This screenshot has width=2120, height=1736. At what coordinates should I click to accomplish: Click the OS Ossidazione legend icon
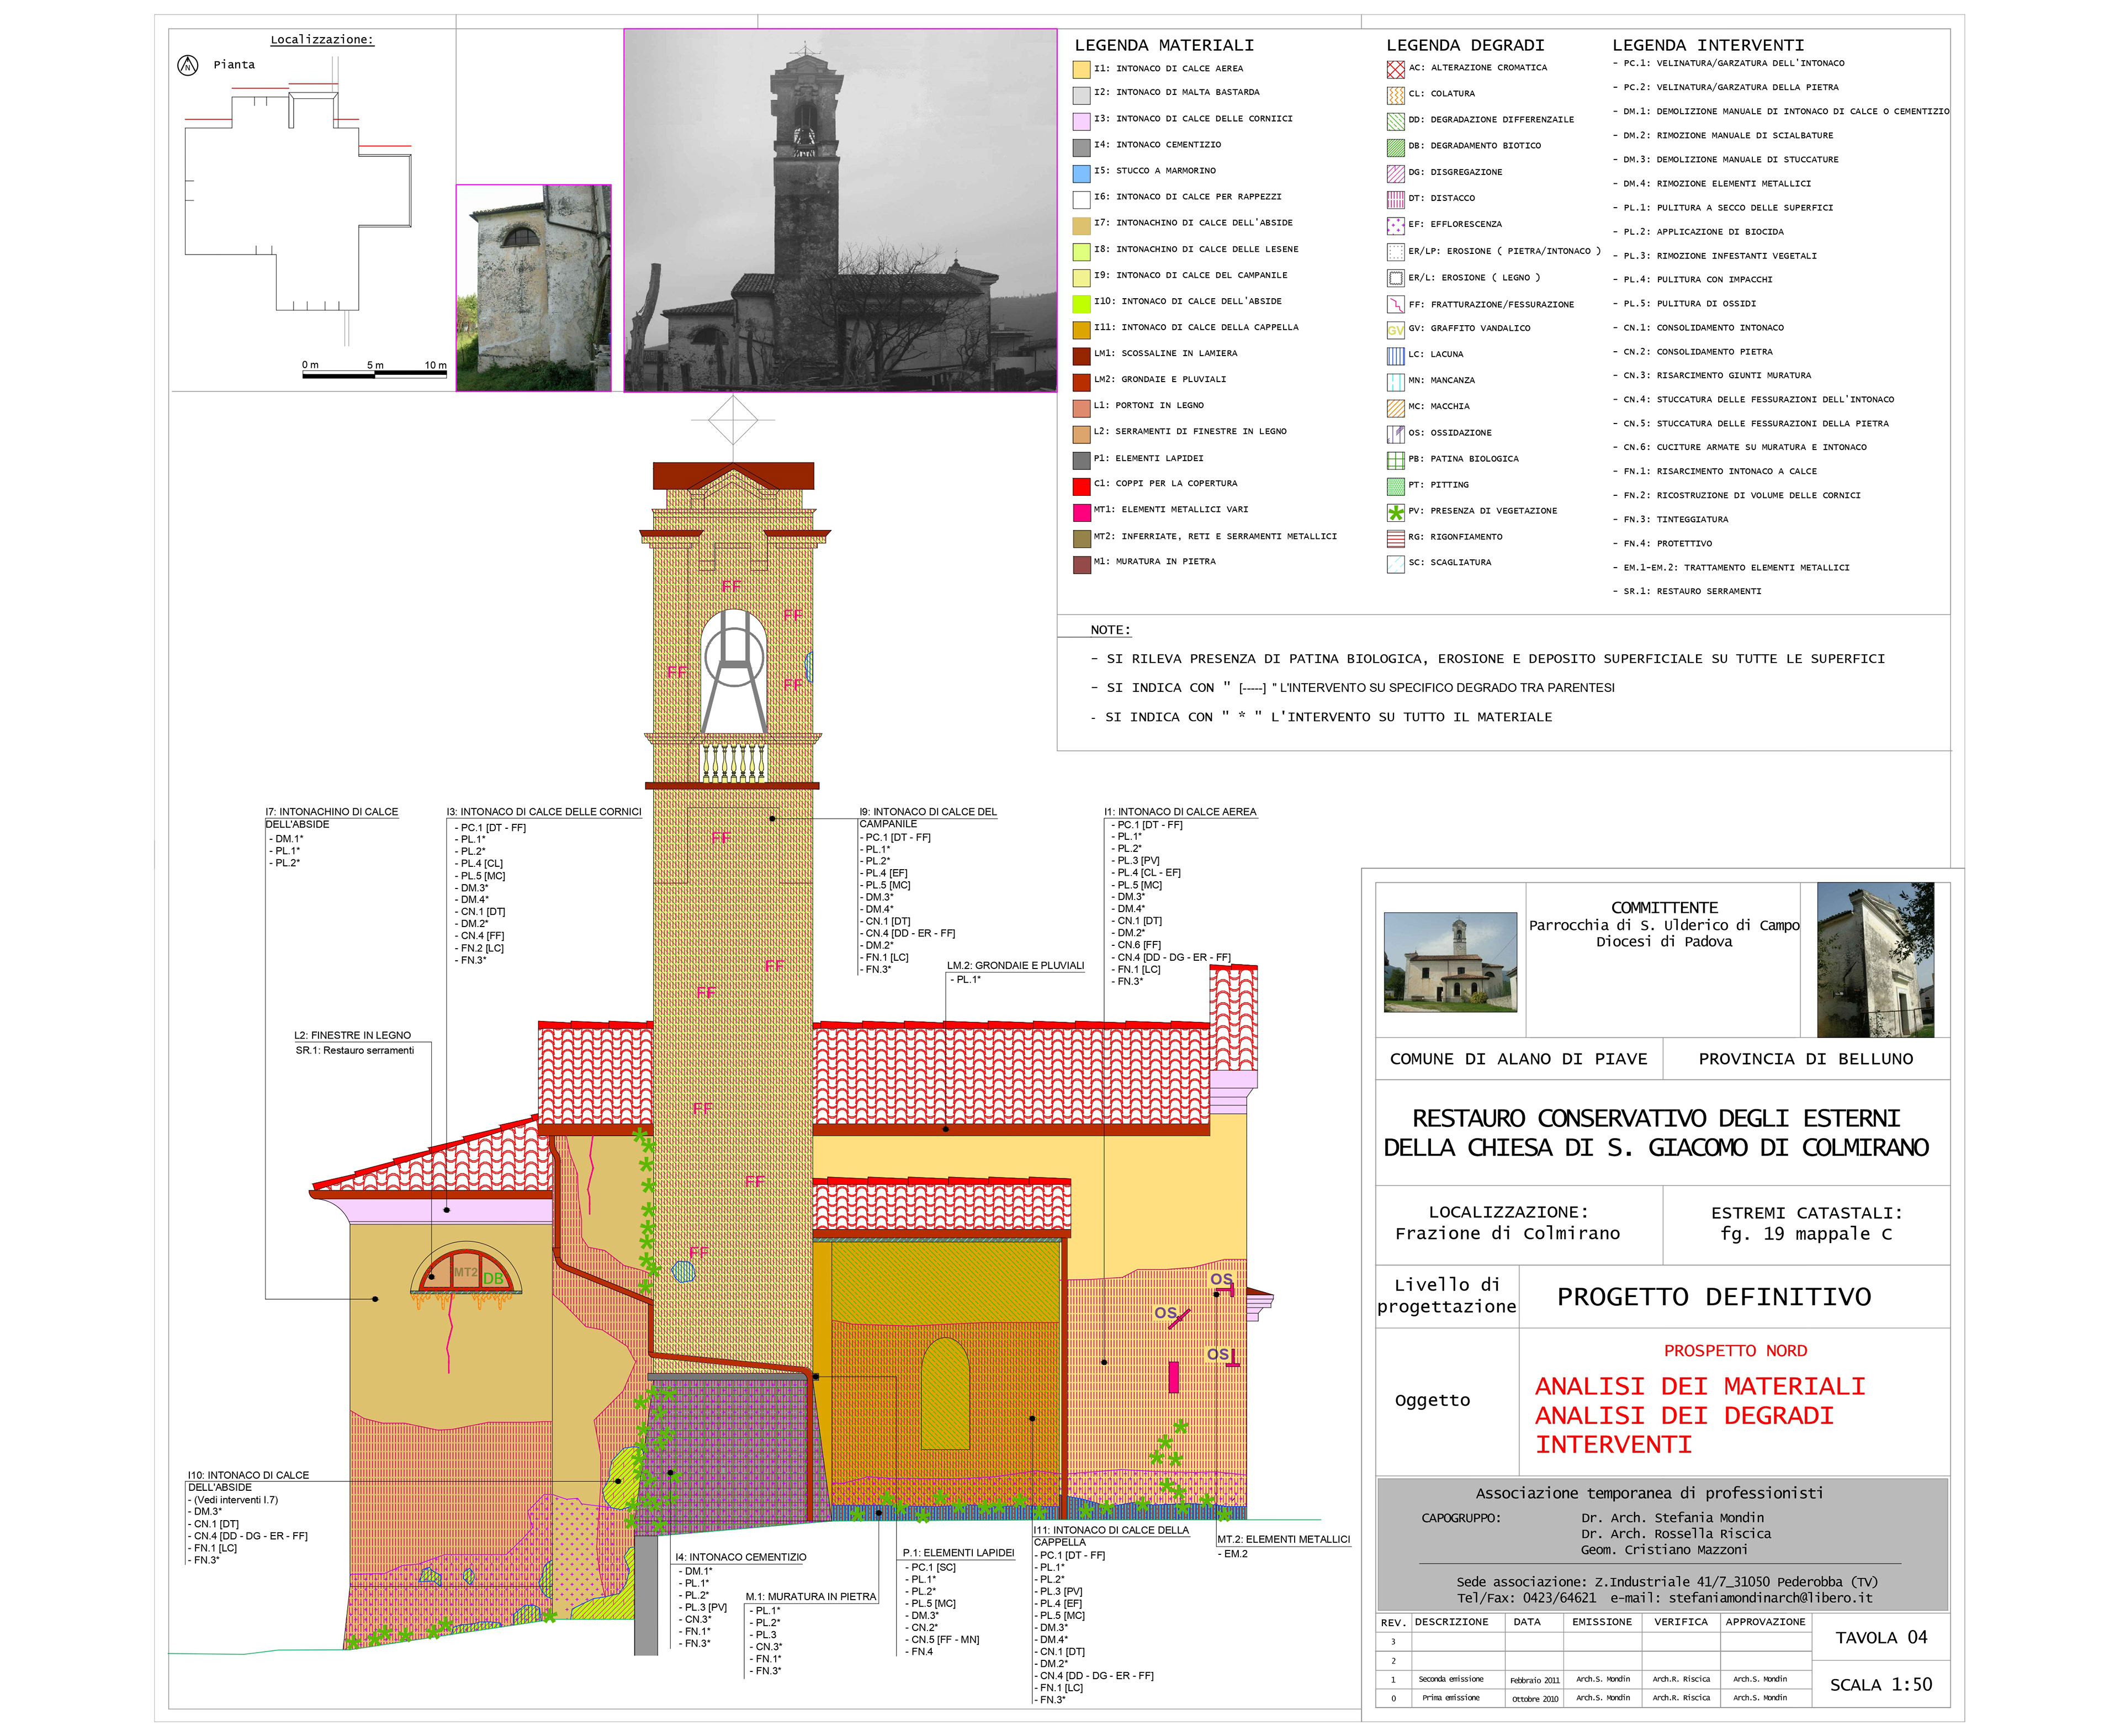(1395, 434)
